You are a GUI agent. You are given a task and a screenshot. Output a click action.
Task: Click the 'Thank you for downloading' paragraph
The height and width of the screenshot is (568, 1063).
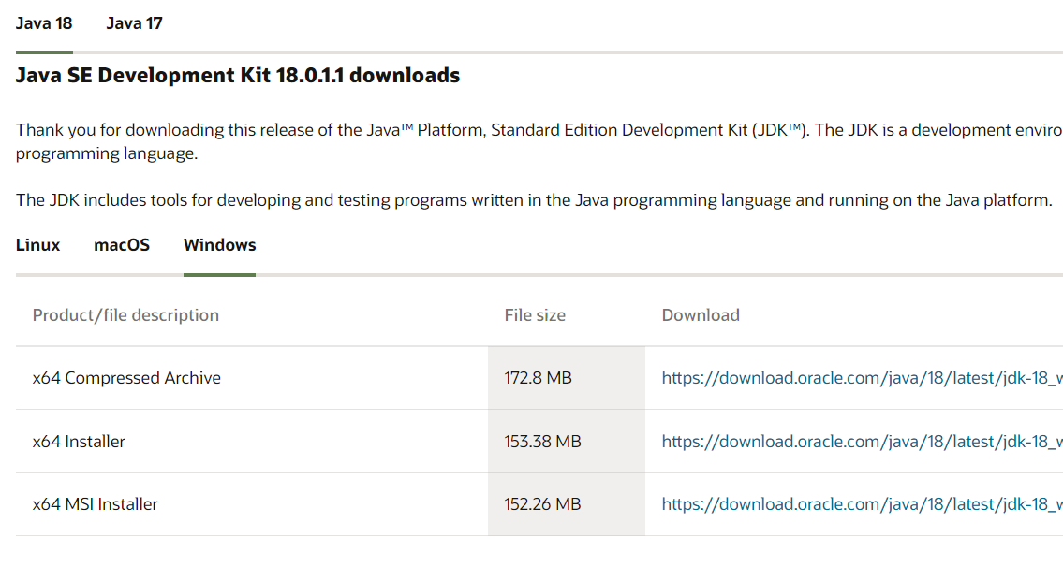(x=534, y=141)
